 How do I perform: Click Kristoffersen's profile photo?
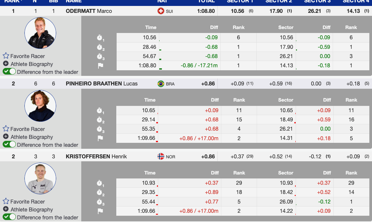pyautogui.click(x=40, y=178)
